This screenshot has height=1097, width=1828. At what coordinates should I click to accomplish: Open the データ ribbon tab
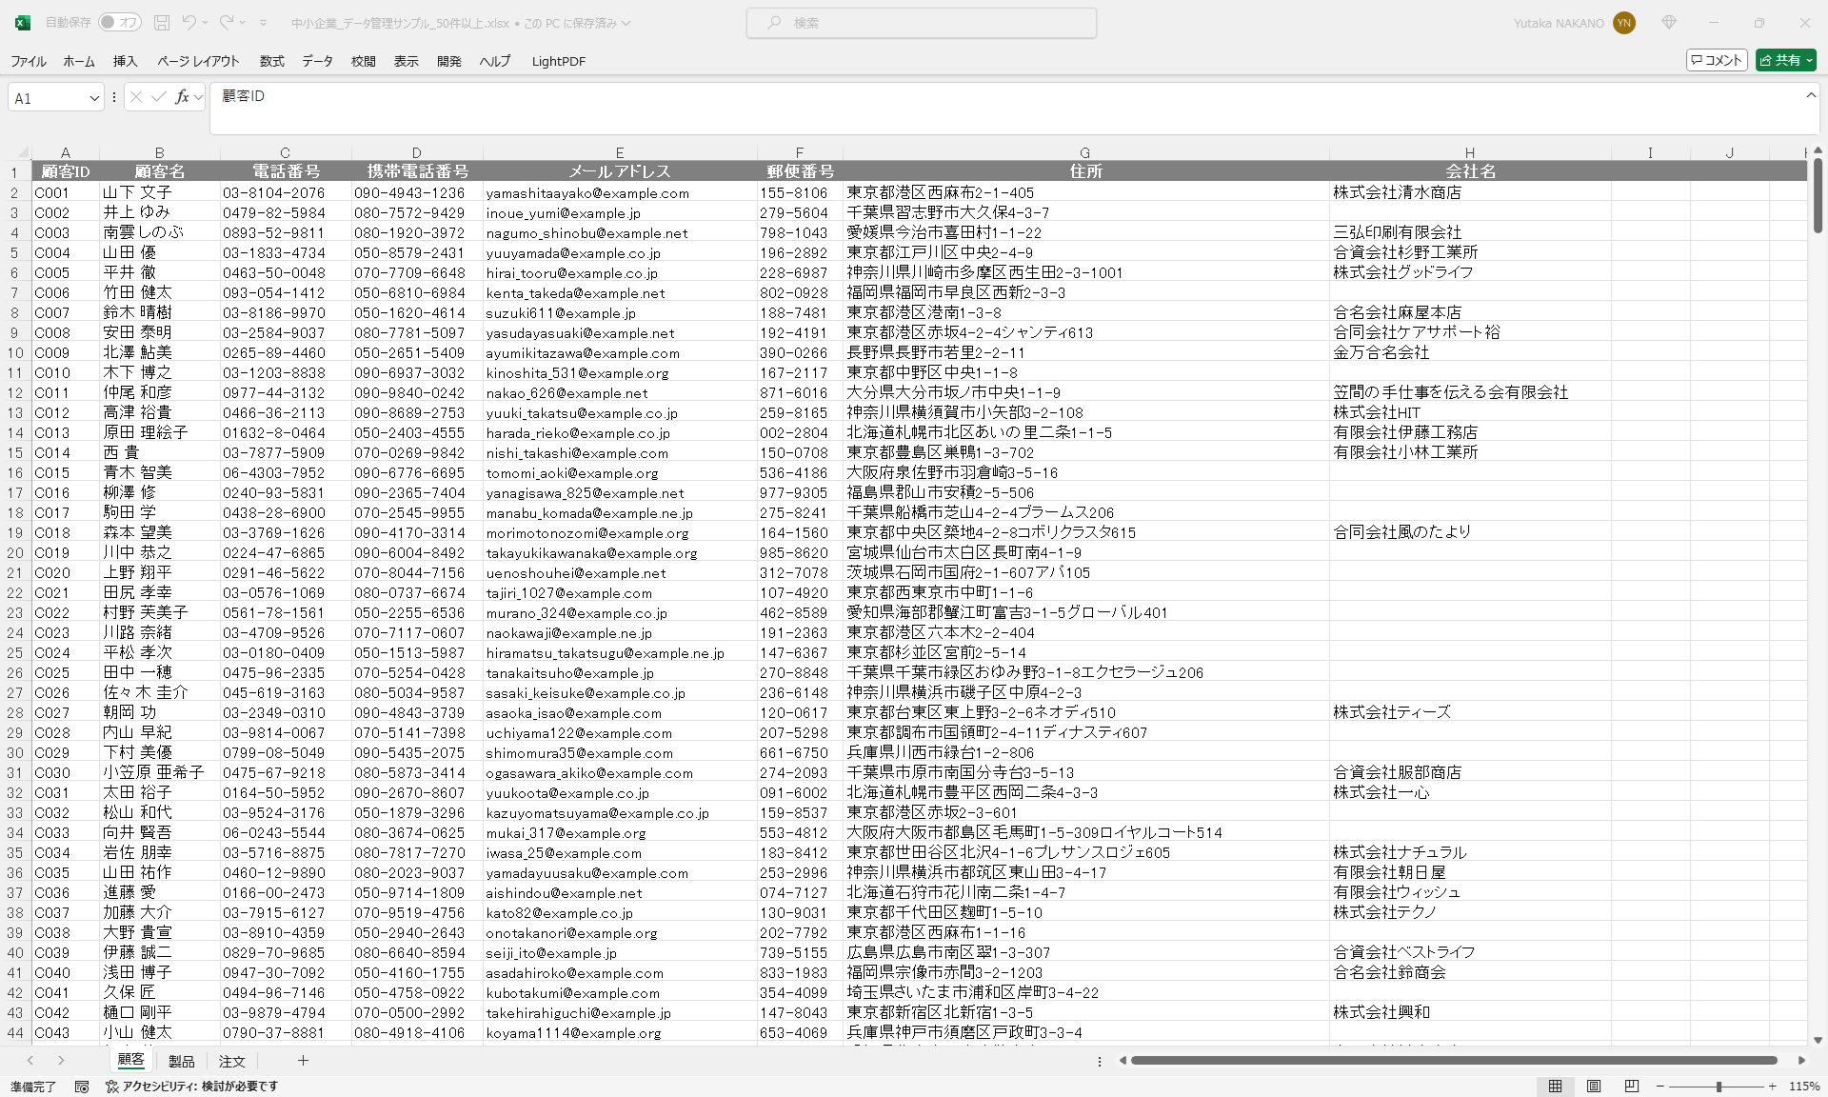click(x=317, y=61)
